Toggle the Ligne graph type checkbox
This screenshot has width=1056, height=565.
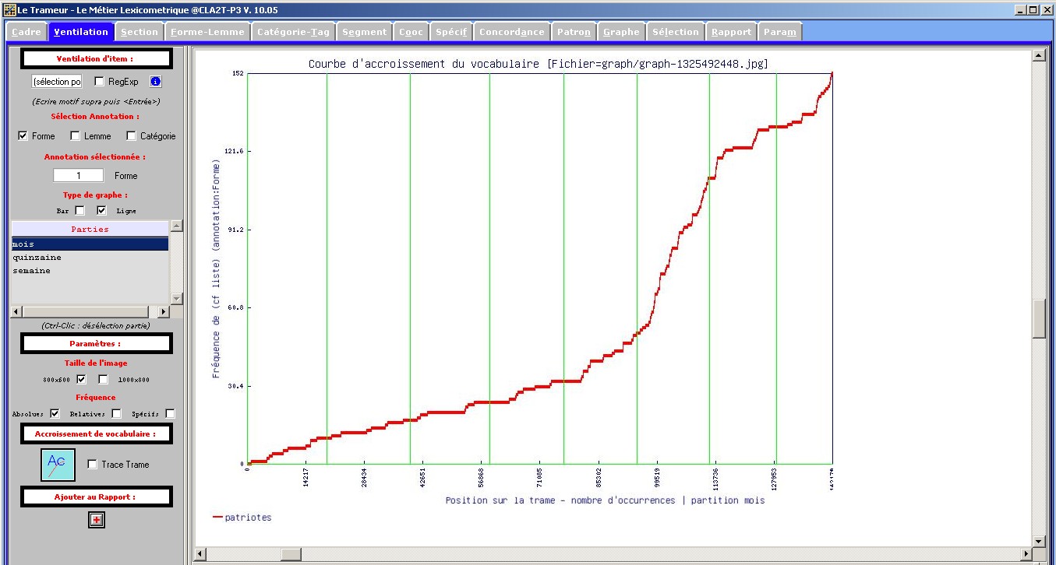click(101, 210)
